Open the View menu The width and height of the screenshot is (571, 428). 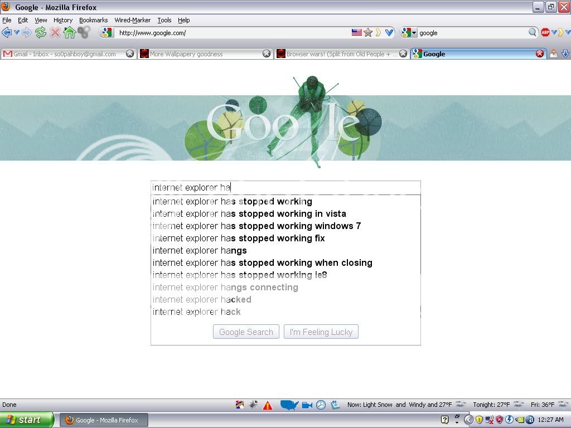point(41,20)
